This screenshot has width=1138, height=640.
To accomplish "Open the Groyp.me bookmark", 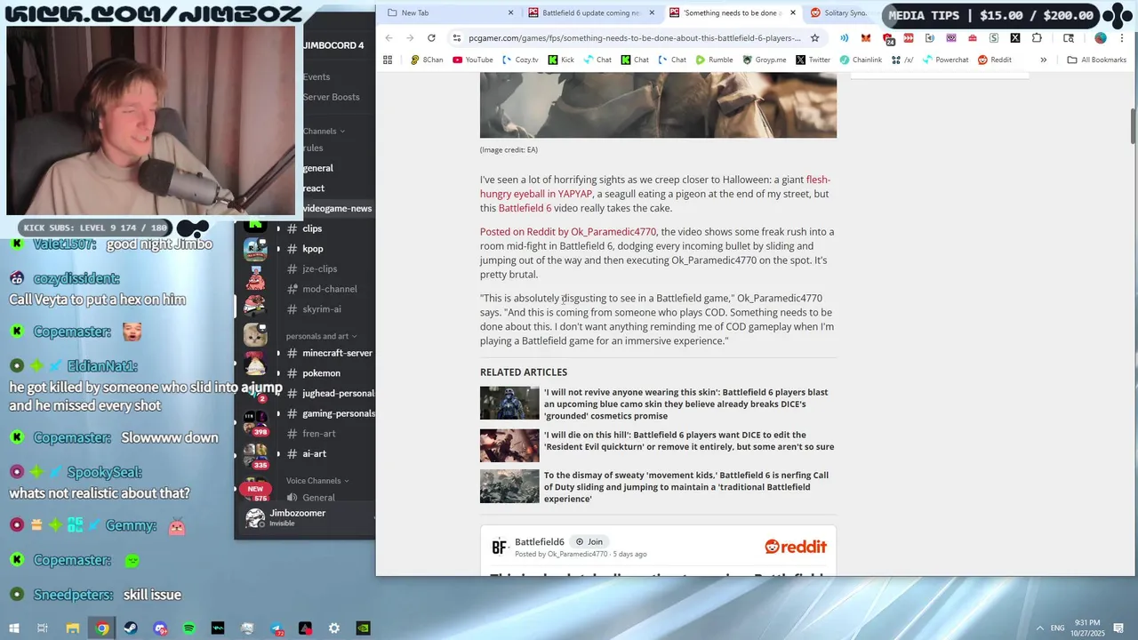I will tap(765, 60).
